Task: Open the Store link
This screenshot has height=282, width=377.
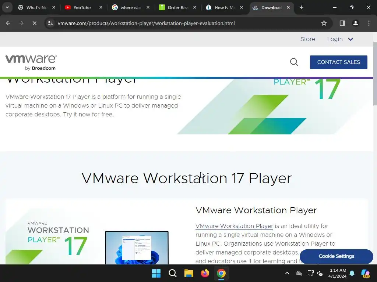Action: (x=308, y=39)
